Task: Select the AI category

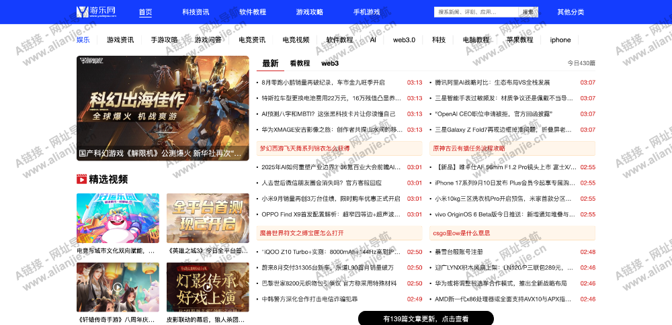Action: (373, 40)
